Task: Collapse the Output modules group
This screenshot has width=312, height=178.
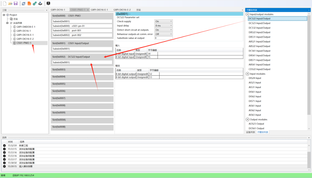Action: tap(248, 119)
